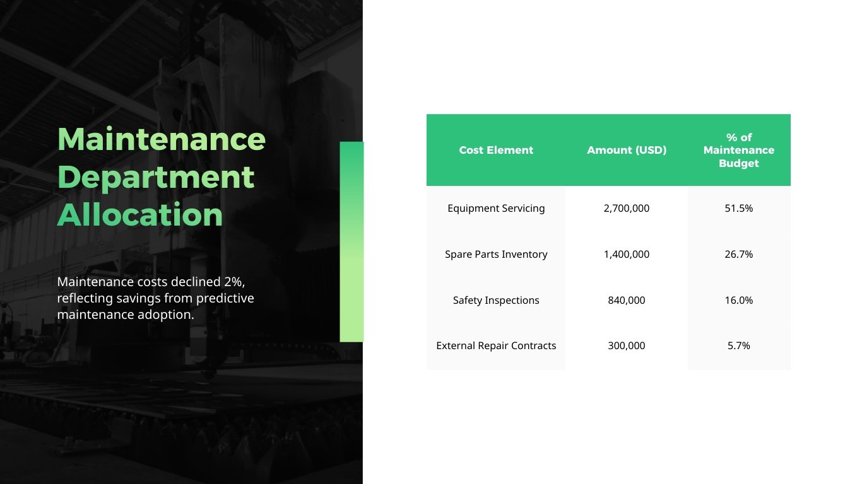Click the '5.7%' percentage value
862x484 pixels.
coord(738,345)
